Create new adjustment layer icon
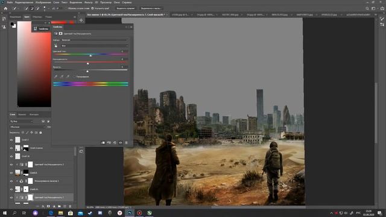The width and height of the screenshot is (386, 217). click(54, 206)
